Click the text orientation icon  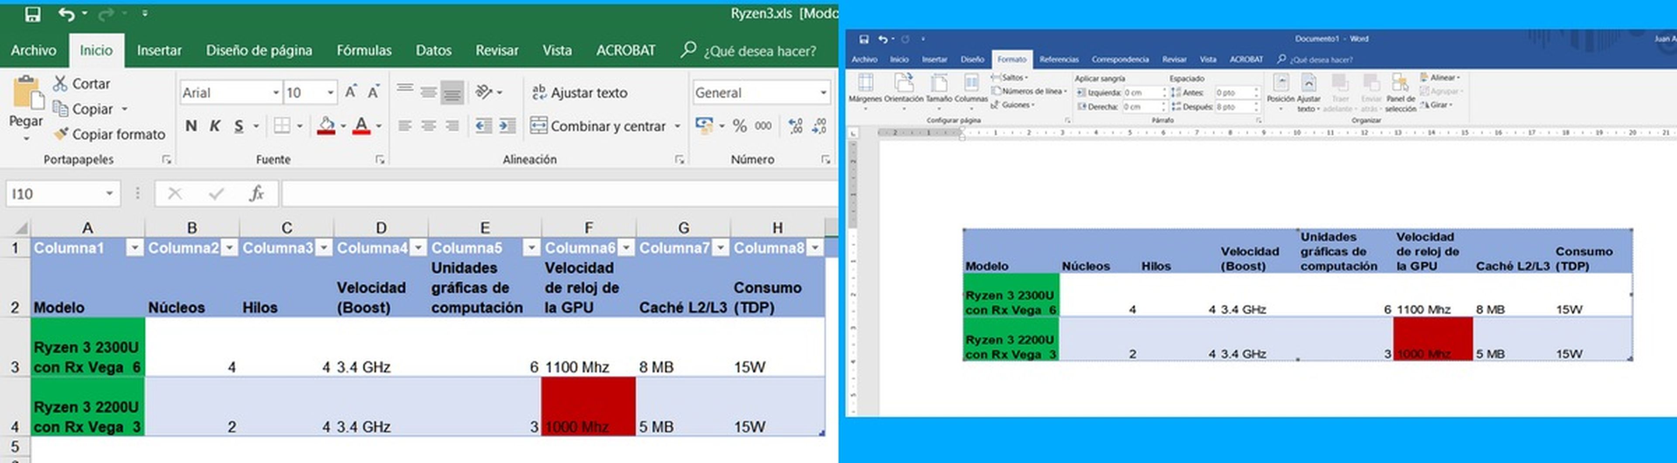click(x=484, y=92)
